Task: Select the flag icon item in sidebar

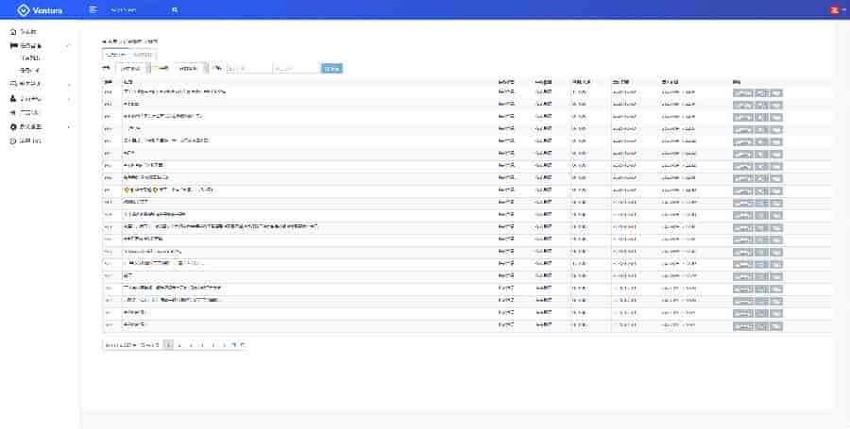Action: [13, 45]
